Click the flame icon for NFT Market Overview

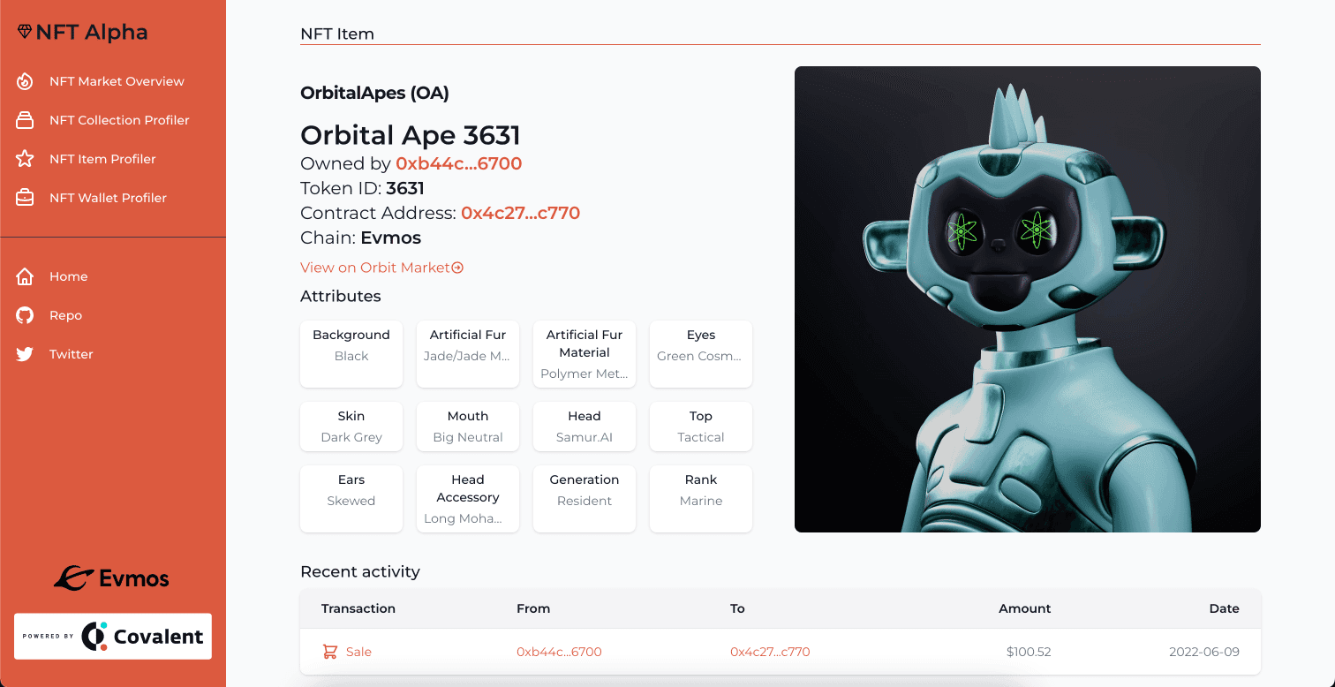pos(25,81)
